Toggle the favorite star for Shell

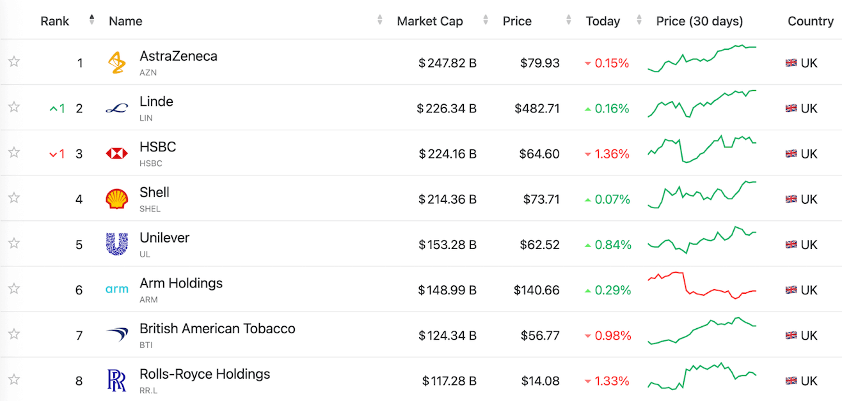click(x=14, y=198)
